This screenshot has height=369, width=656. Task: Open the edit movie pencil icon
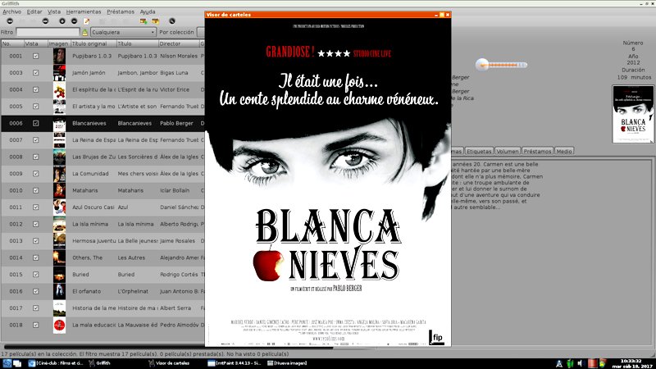tap(87, 21)
